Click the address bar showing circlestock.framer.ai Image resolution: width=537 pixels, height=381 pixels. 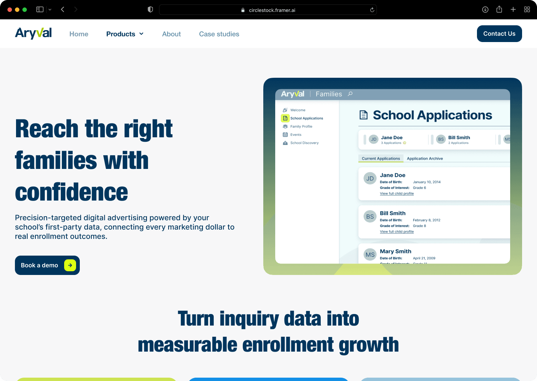[x=268, y=10]
